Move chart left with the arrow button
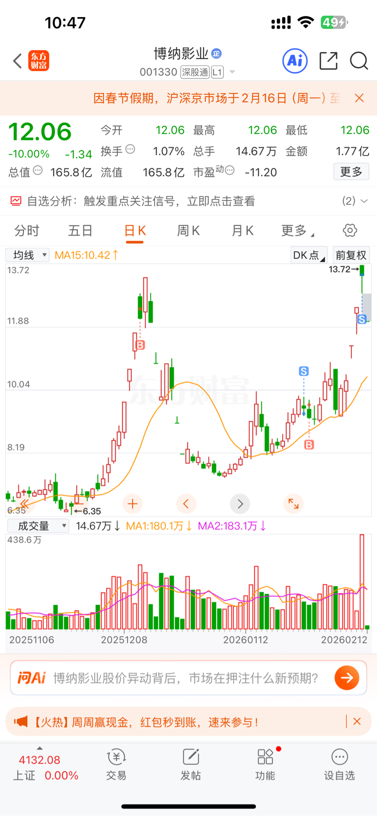The image size is (377, 816). (186, 503)
